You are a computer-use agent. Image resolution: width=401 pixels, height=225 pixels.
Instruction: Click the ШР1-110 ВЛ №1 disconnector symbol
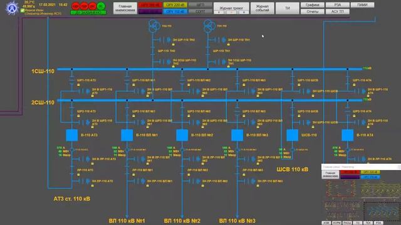(127, 81)
